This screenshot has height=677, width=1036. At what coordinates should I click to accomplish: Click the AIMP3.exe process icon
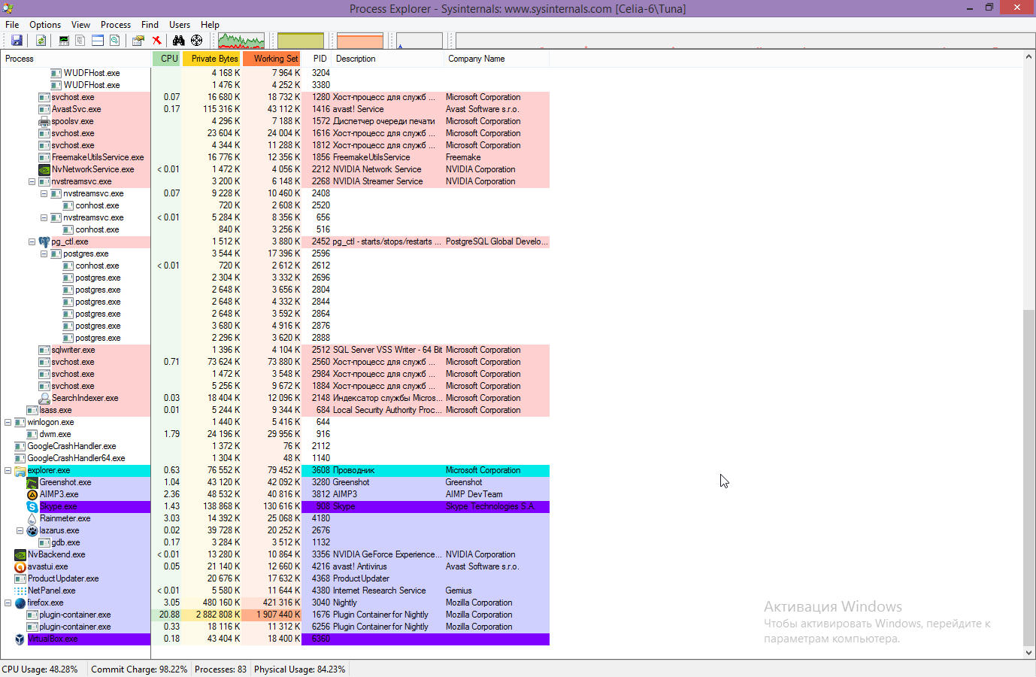[32, 494]
